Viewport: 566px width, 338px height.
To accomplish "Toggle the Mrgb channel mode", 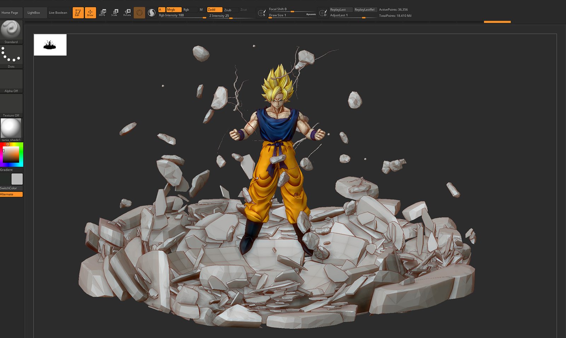I will click(174, 10).
